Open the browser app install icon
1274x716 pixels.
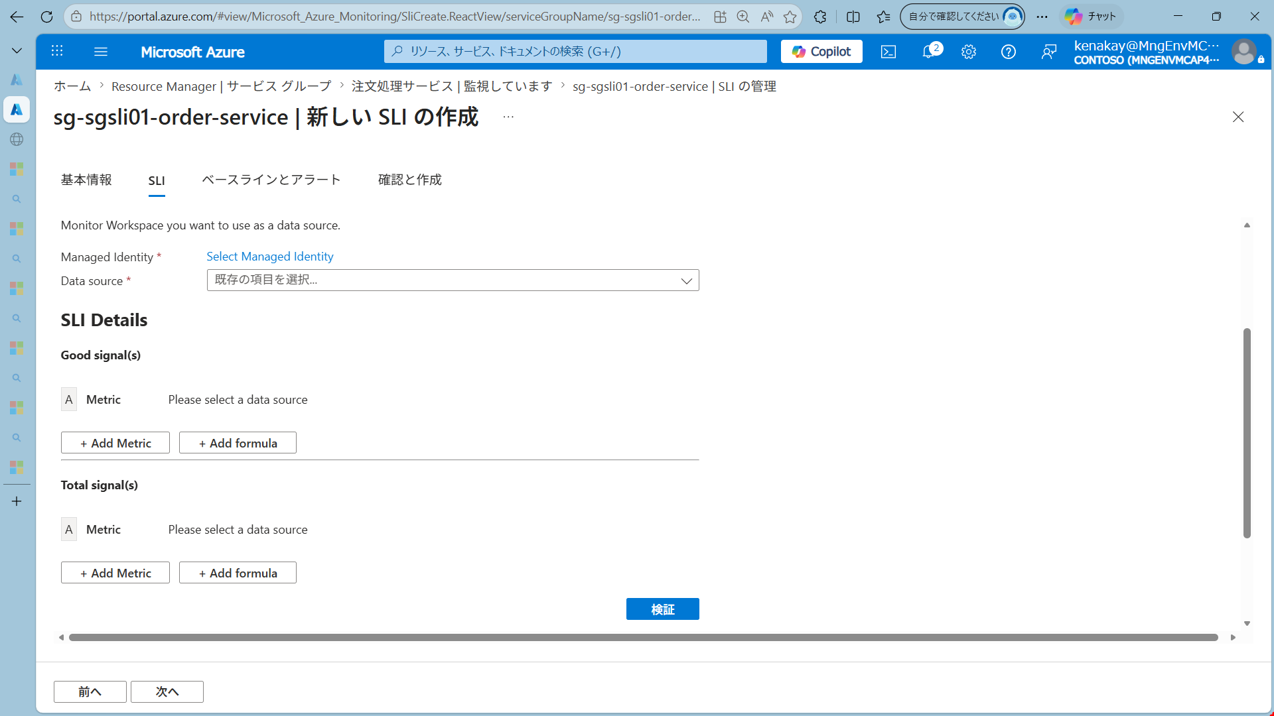[x=720, y=17]
